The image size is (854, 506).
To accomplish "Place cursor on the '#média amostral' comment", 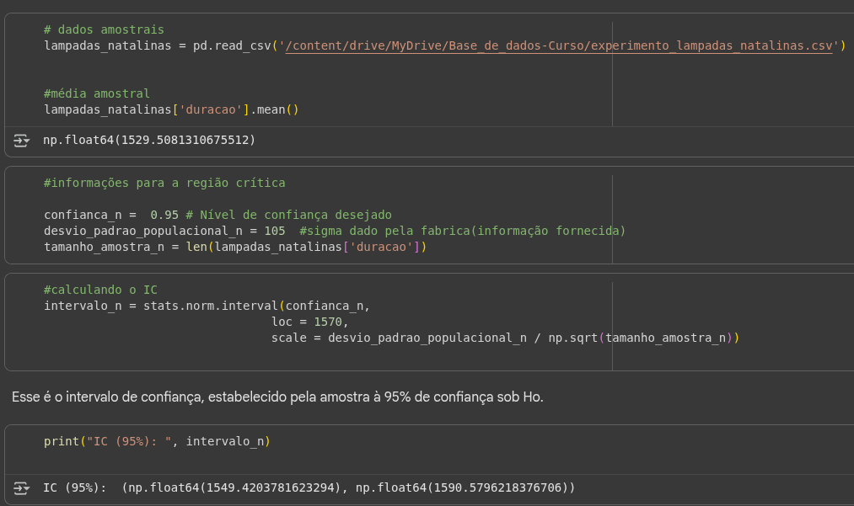I will 97,93.
